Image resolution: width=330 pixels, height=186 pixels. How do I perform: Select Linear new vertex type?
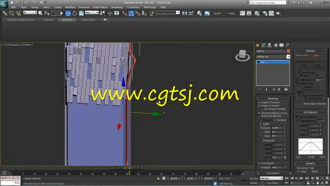298,172
